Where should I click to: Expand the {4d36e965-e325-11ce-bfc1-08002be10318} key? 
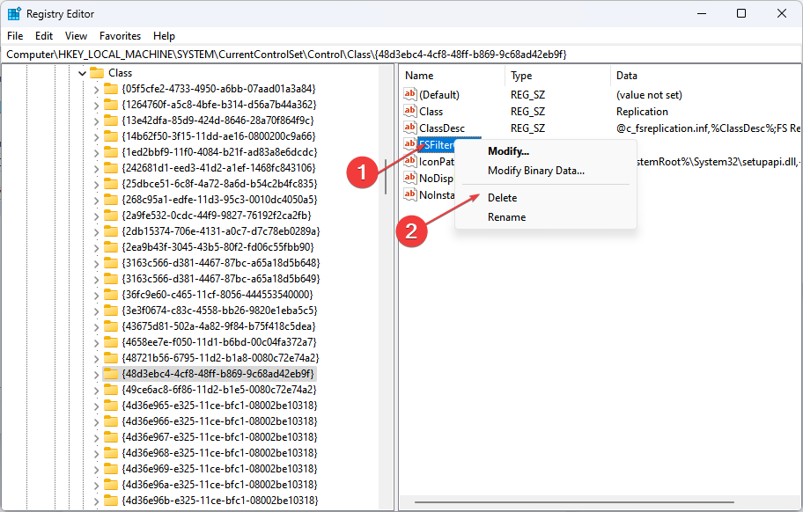point(97,406)
